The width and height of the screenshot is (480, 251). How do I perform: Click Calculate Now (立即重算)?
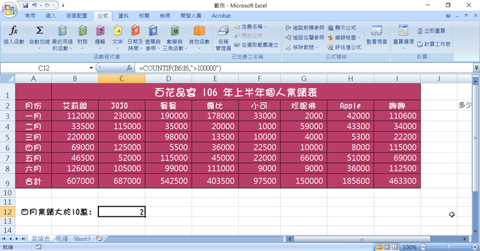(431, 31)
